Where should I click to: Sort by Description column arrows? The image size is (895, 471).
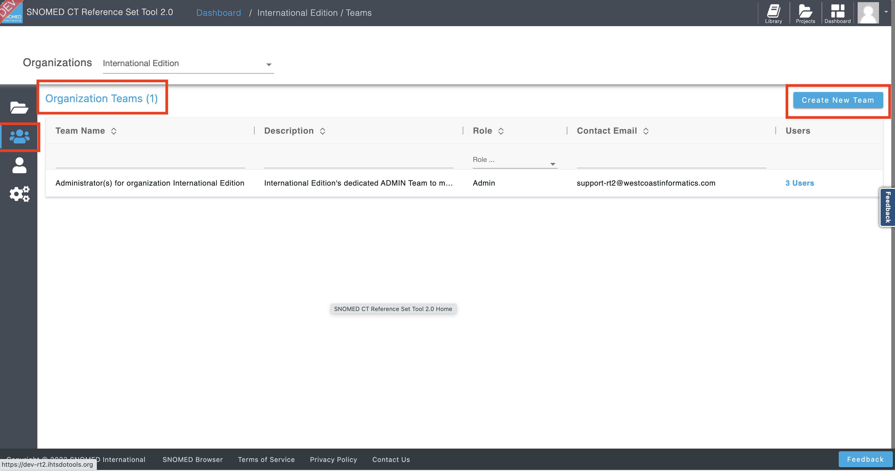click(x=322, y=131)
